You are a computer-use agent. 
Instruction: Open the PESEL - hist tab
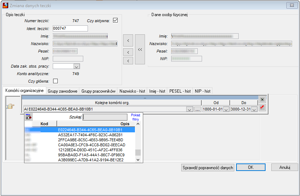point(180,91)
